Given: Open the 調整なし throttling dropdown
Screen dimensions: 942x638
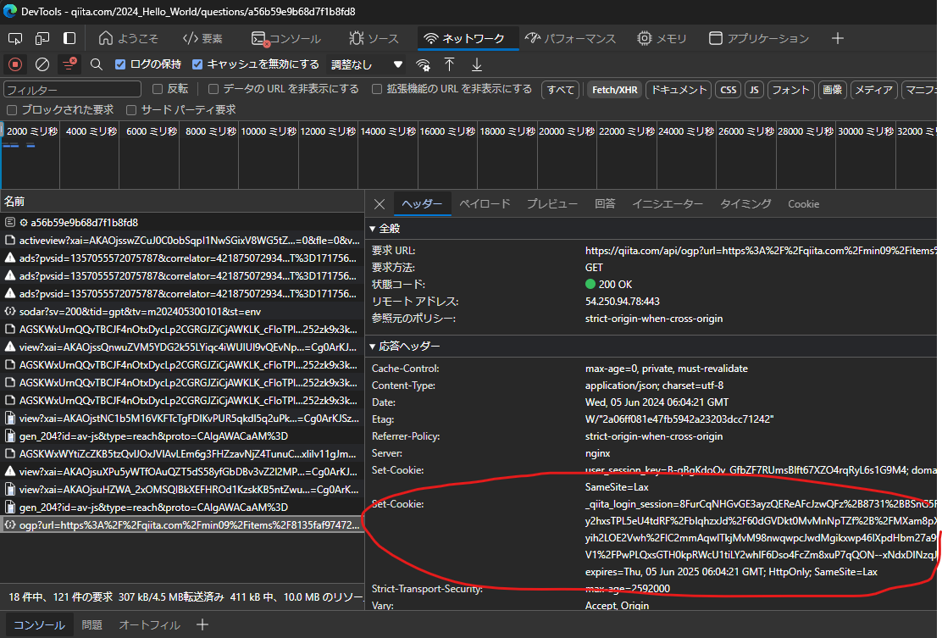Looking at the screenshot, I should coord(367,64).
